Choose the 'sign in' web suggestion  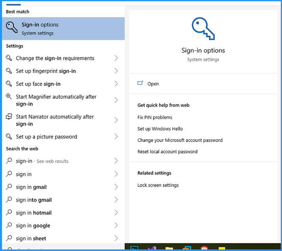click(x=63, y=174)
